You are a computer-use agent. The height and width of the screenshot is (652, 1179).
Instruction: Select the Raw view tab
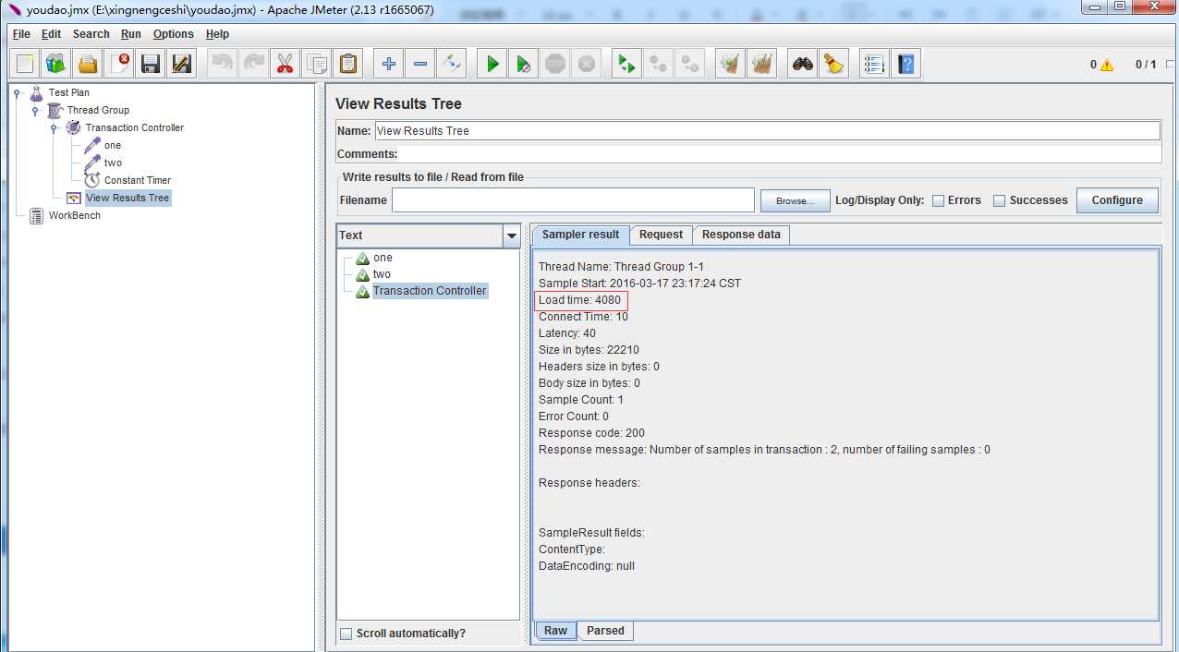point(555,631)
